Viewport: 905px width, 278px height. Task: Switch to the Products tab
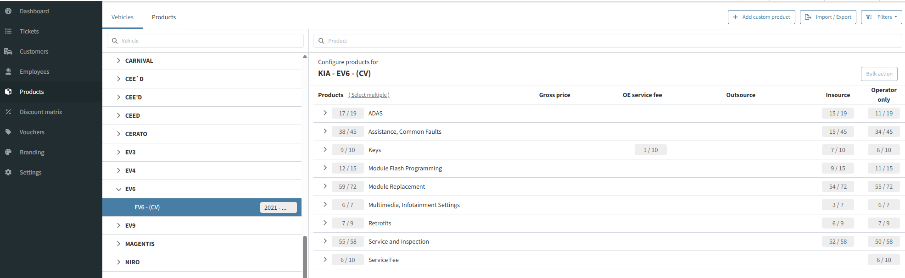point(164,17)
